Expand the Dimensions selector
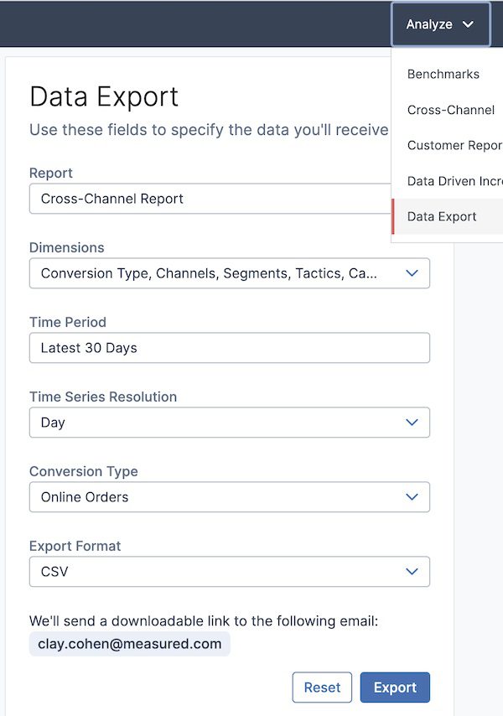 coord(229,273)
